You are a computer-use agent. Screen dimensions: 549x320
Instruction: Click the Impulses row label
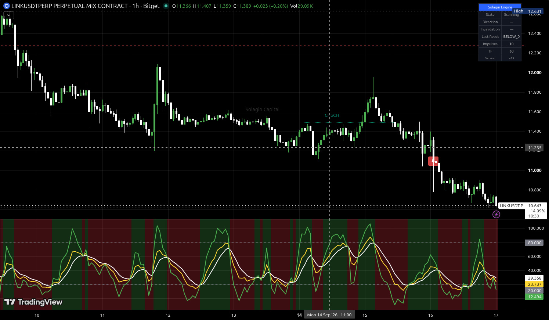[x=490, y=44]
